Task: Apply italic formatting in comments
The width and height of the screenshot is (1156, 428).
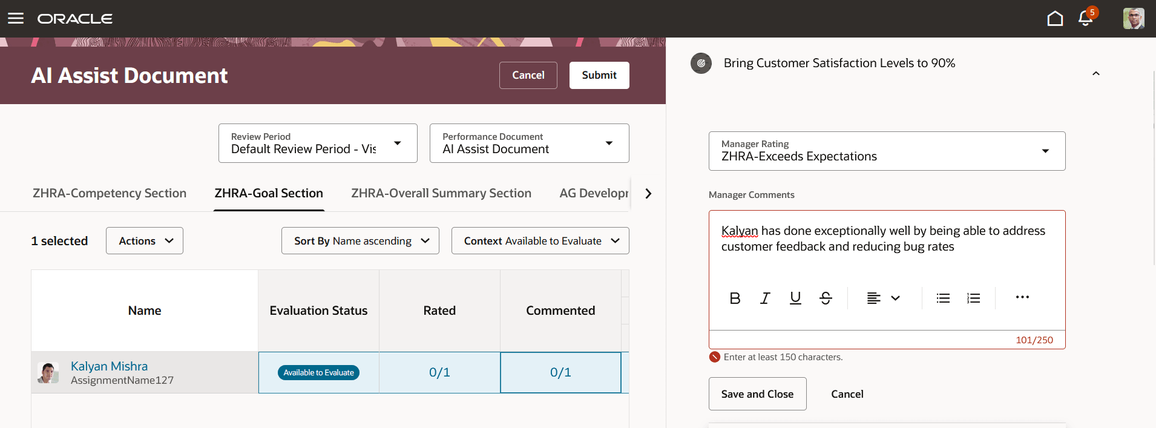Action: click(765, 298)
